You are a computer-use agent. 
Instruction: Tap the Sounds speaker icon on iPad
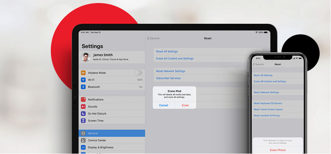tap(83, 106)
